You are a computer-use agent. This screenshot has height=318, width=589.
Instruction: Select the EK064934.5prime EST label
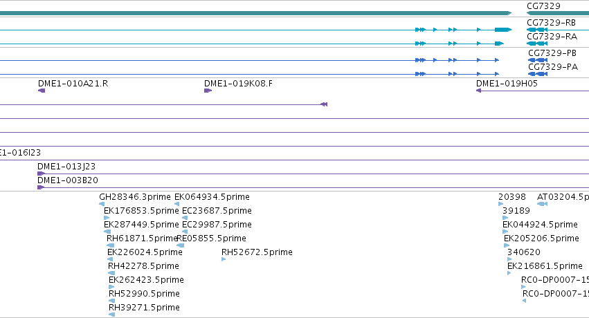(212, 197)
